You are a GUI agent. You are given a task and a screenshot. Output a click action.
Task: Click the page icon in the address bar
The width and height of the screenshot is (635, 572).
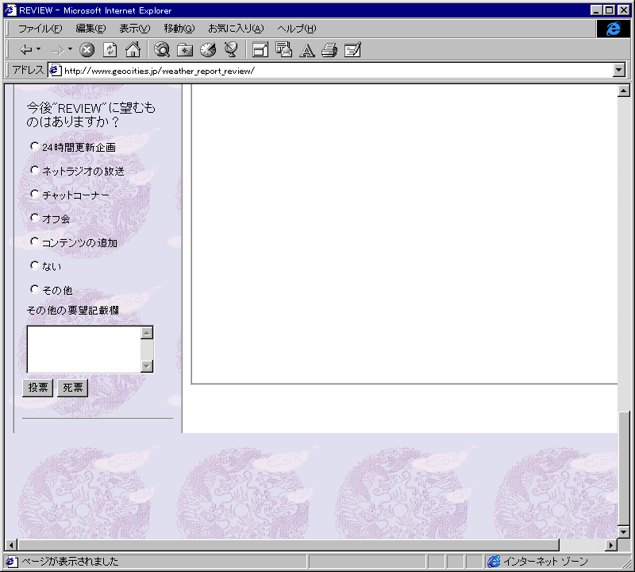(x=56, y=71)
